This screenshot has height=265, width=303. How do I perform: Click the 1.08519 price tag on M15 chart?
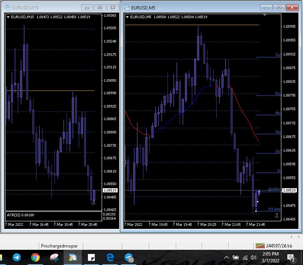[110, 190]
